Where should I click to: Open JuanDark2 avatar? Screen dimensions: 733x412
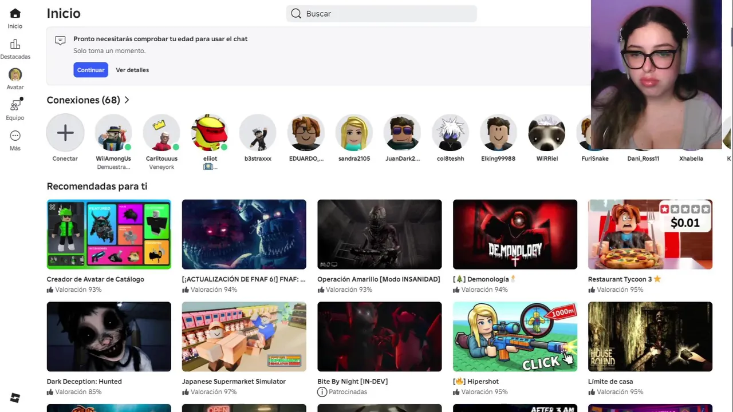pos(402,133)
